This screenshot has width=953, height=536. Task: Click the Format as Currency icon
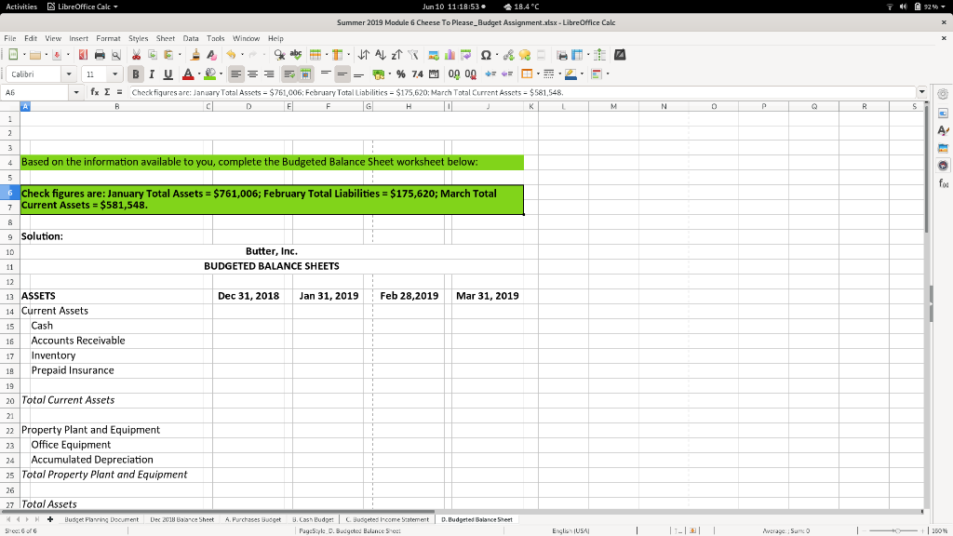tap(378, 74)
